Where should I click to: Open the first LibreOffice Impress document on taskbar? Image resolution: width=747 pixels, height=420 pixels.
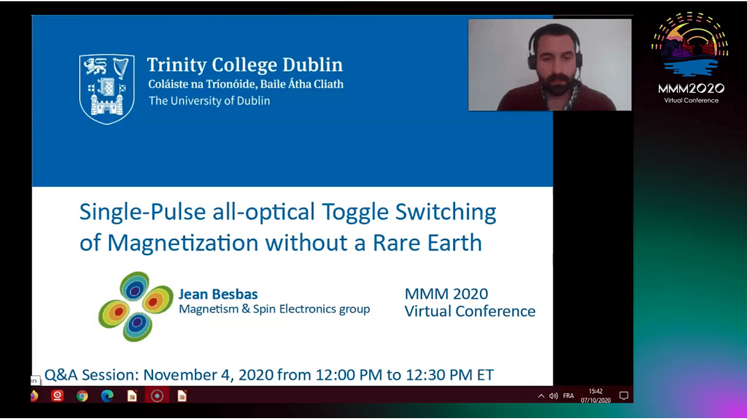tap(131, 396)
